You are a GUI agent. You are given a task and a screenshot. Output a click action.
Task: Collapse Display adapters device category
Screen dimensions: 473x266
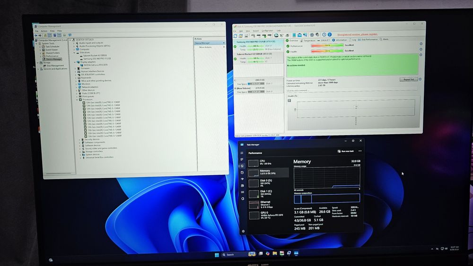(75, 62)
